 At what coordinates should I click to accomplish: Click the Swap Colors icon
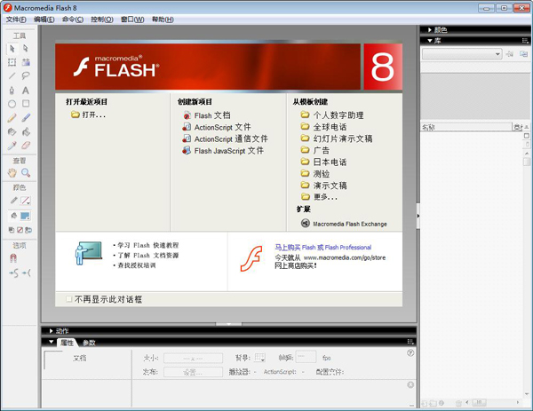28,230
